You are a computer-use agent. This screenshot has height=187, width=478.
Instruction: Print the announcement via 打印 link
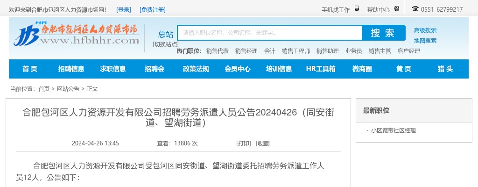pos(244,144)
